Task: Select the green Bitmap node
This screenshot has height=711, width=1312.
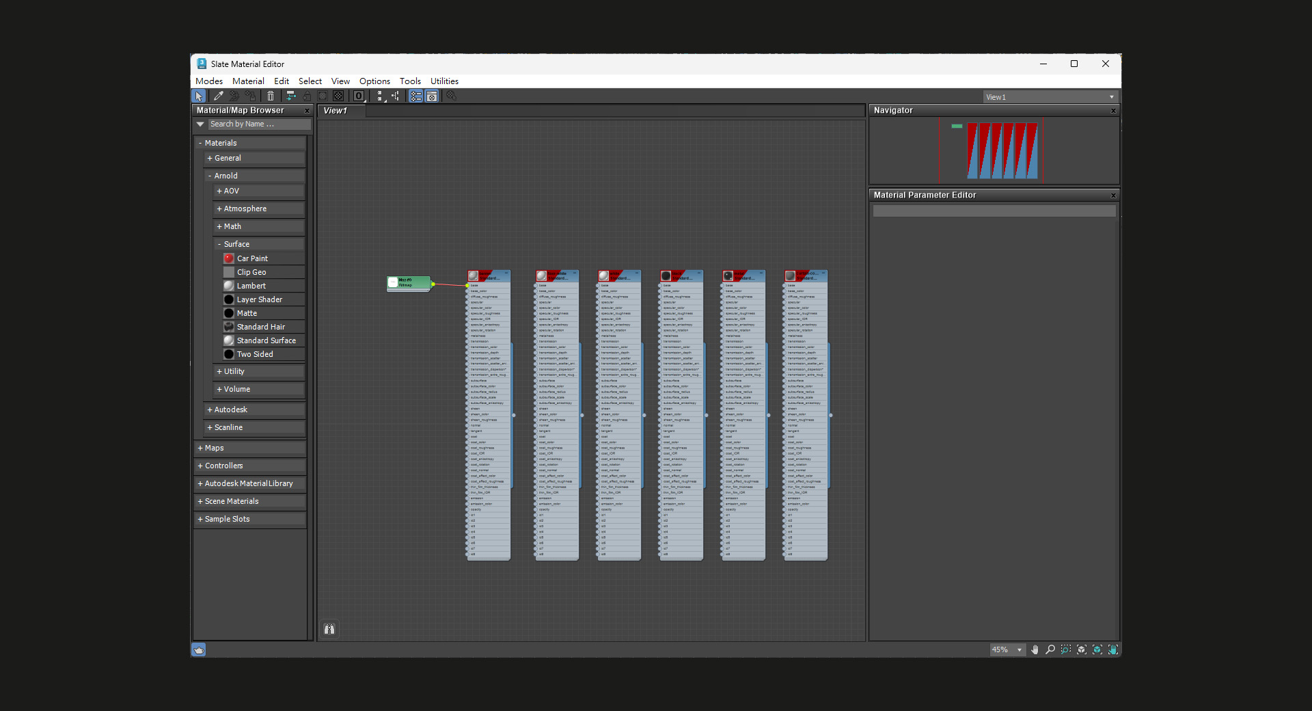Action: pyautogui.click(x=409, y=283)
